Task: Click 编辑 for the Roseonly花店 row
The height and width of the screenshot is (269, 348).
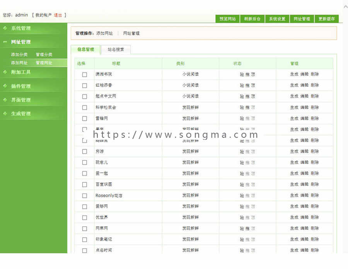Action: 304,195
